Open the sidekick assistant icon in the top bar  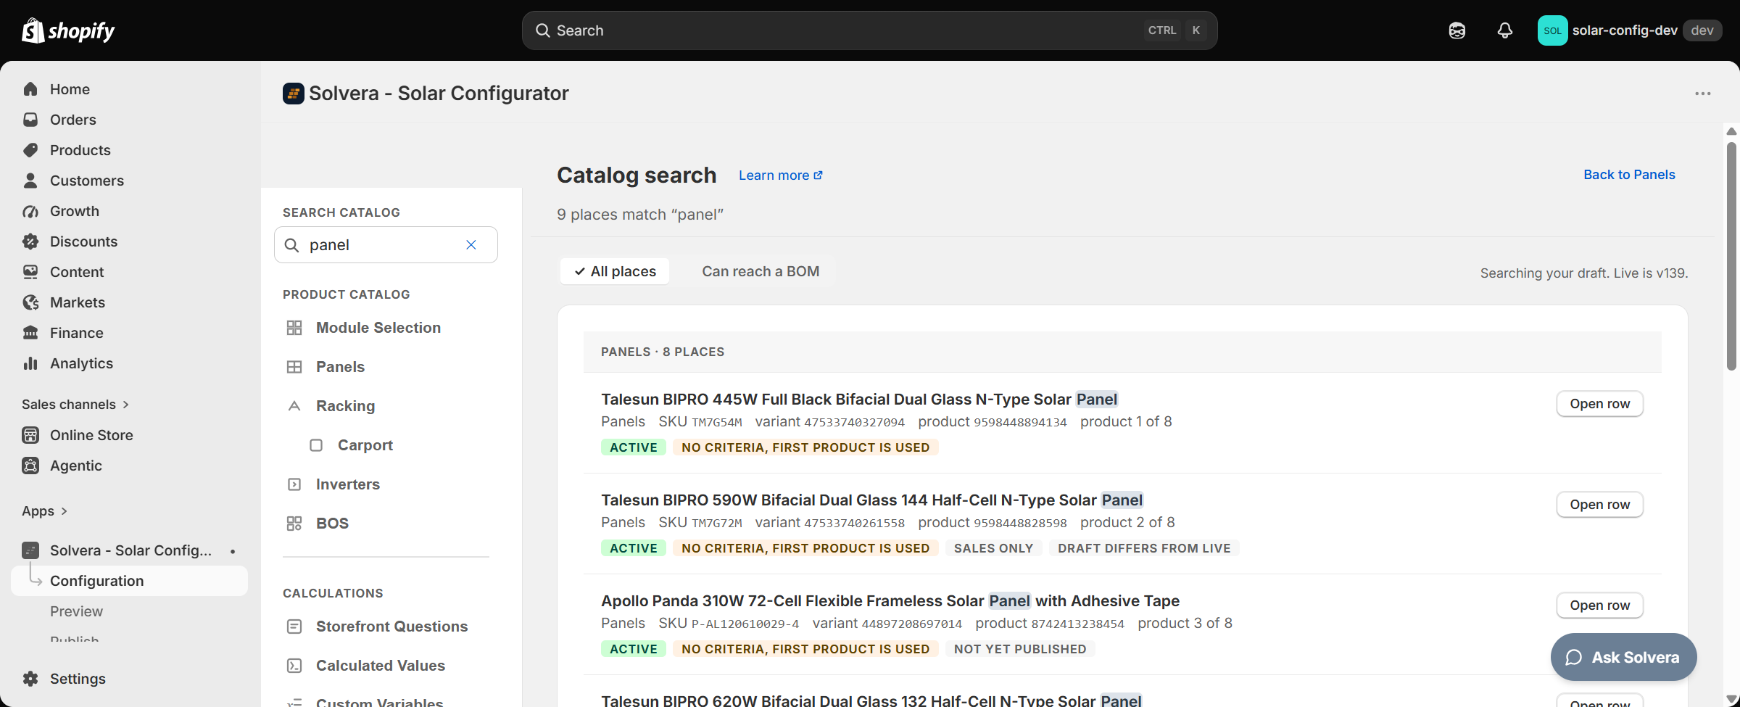coord(1457,30)
